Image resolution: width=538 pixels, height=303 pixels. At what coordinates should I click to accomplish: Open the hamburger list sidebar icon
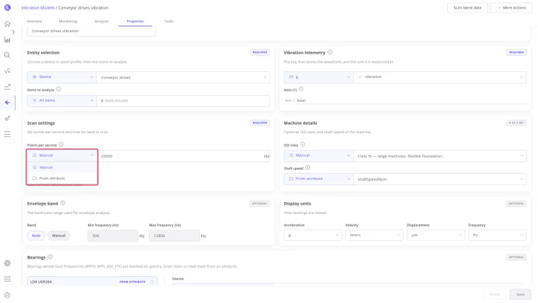(7, 134)
